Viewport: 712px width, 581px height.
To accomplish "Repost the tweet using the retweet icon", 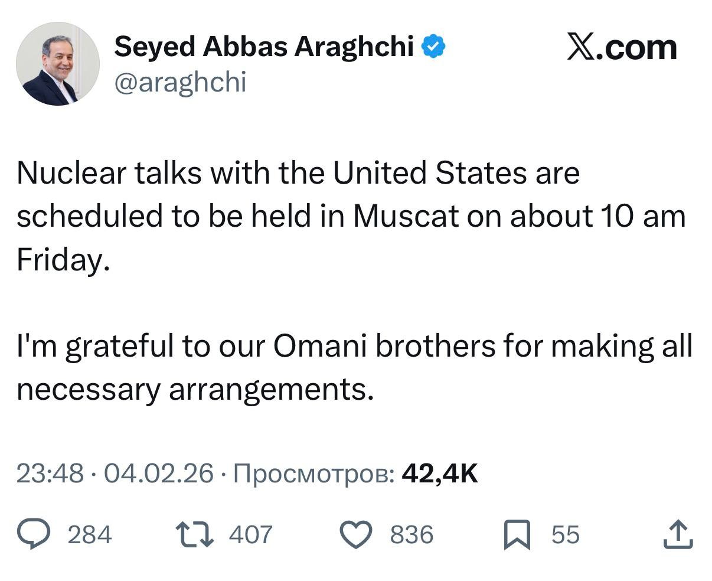I will pos(197,534).
